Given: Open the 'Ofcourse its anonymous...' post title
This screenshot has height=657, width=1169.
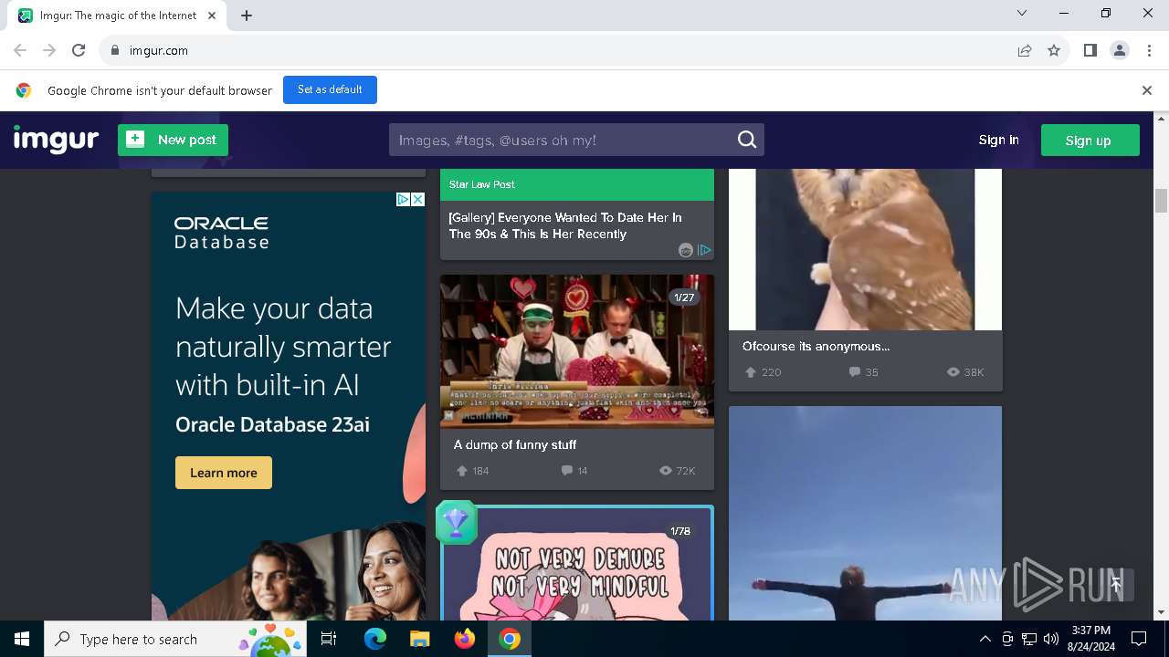Looking at the screenshot, I should 816,346.
